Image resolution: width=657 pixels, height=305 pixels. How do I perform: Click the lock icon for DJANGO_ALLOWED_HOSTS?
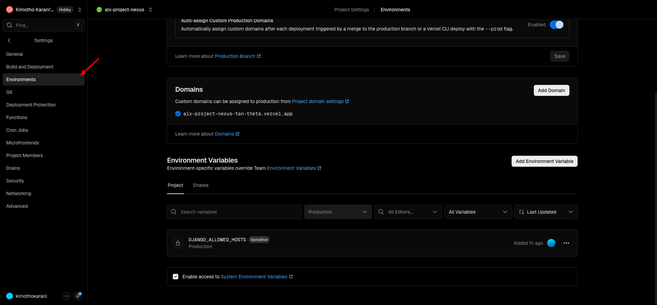tap(178, 243)
